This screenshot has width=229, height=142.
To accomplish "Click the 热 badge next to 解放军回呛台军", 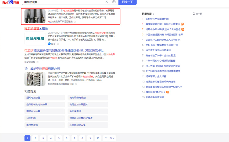I will click(183, 24).
